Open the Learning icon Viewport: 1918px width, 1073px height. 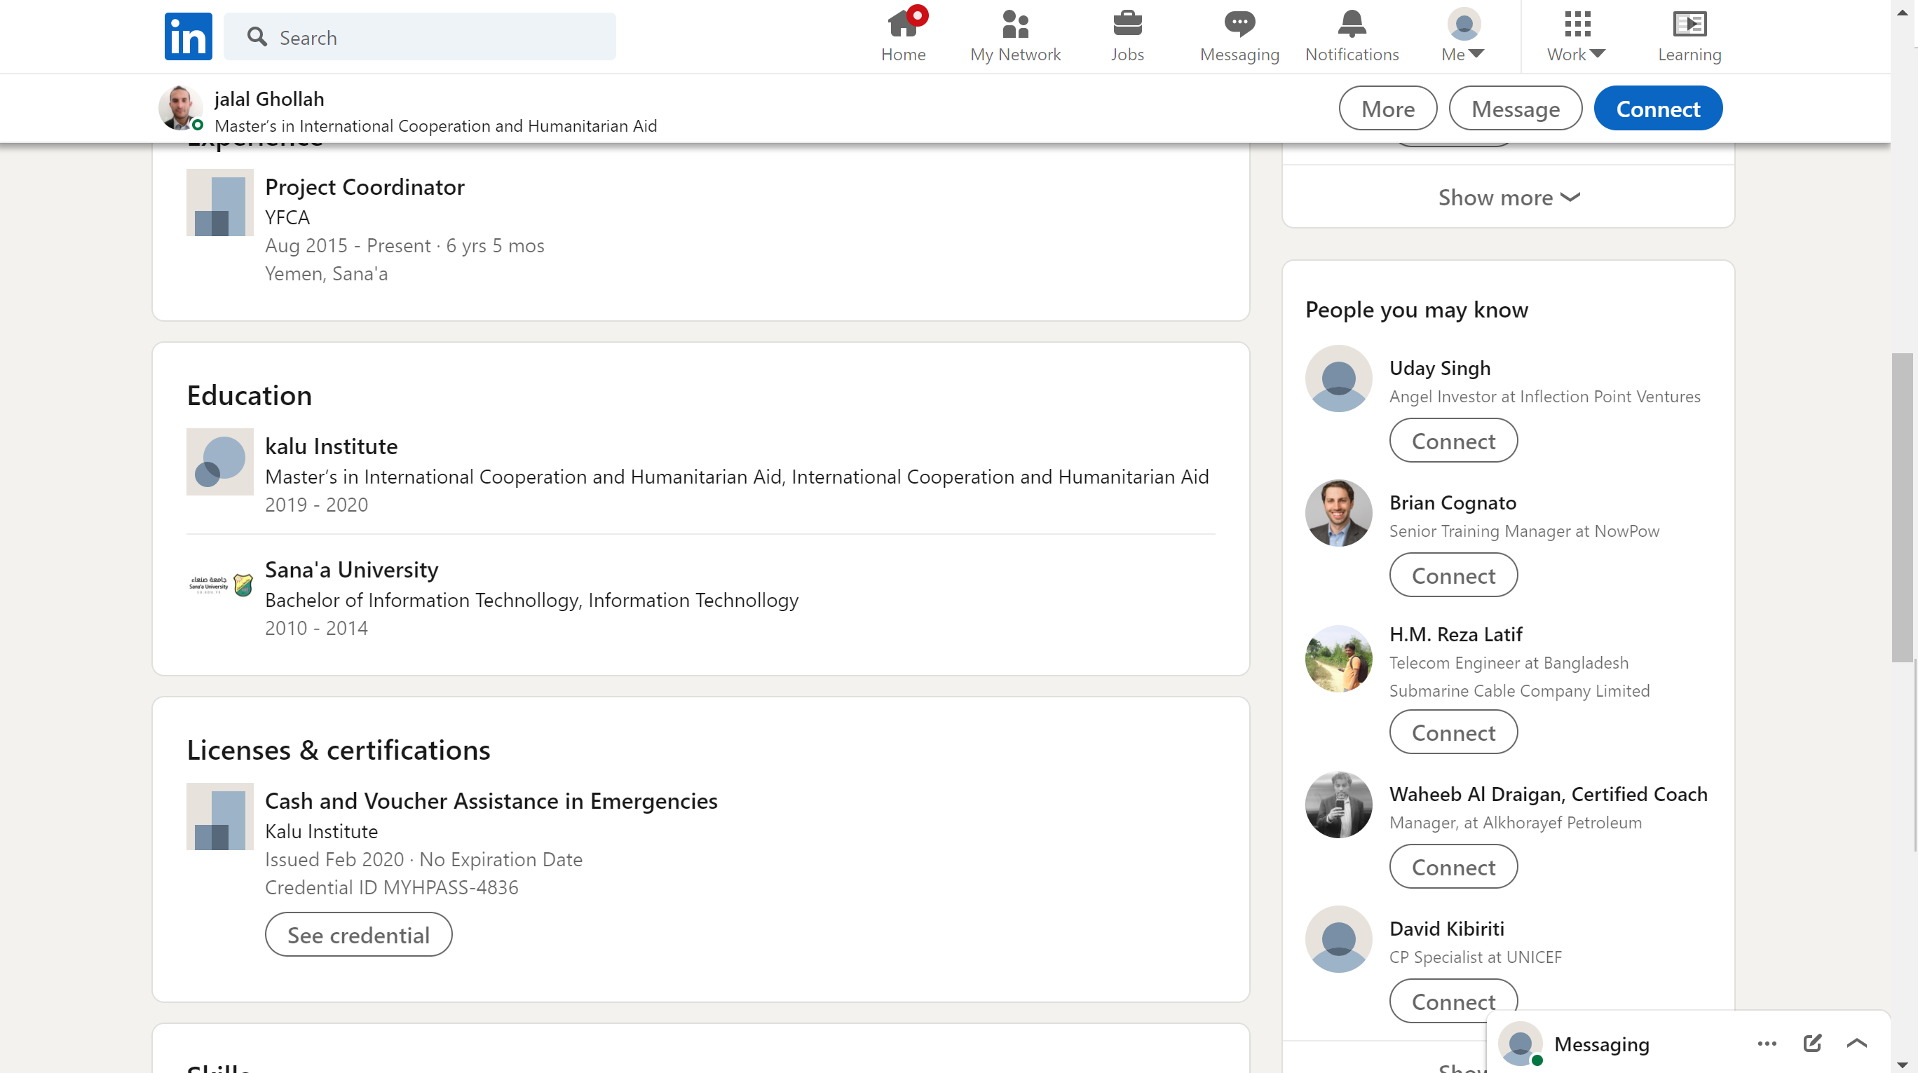1689,25
